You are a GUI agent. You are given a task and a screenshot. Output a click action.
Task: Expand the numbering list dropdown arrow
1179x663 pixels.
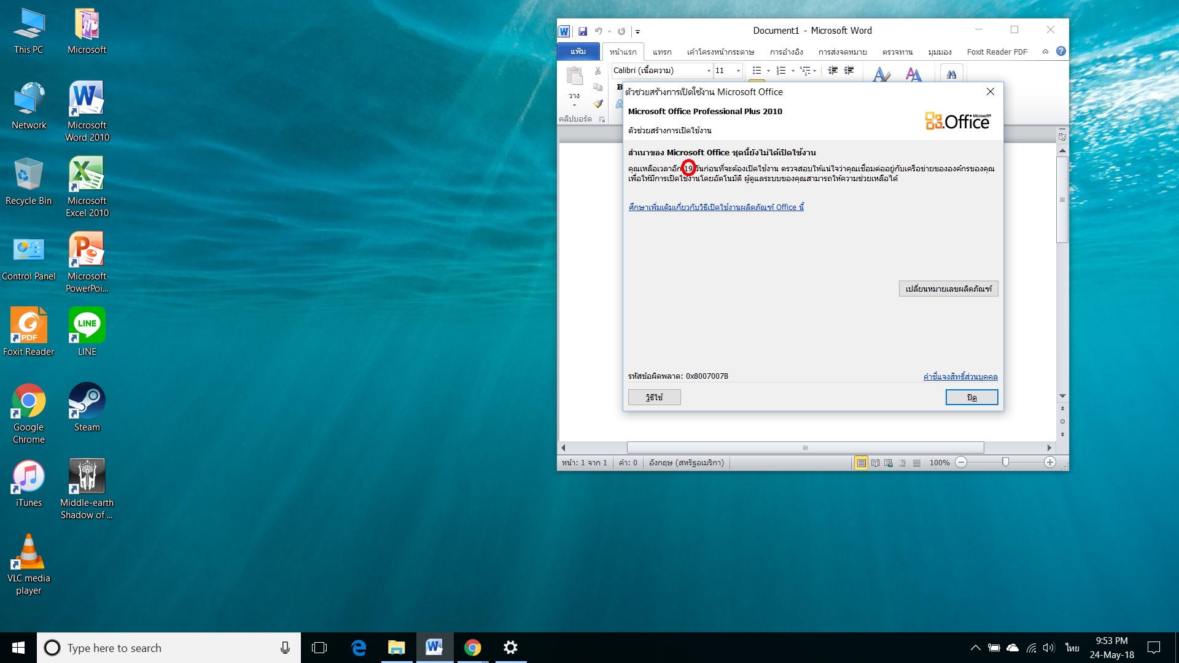793,71
